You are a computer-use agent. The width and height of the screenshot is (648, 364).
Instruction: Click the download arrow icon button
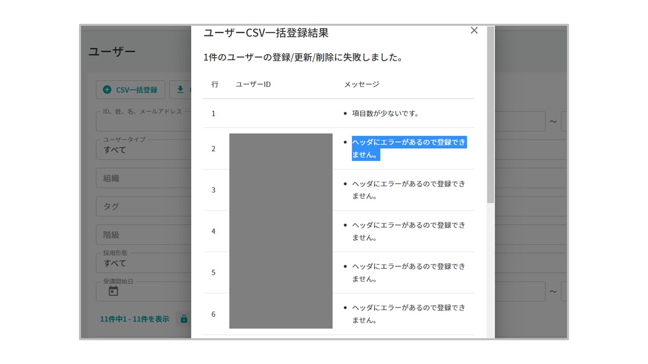pos(180,90)
